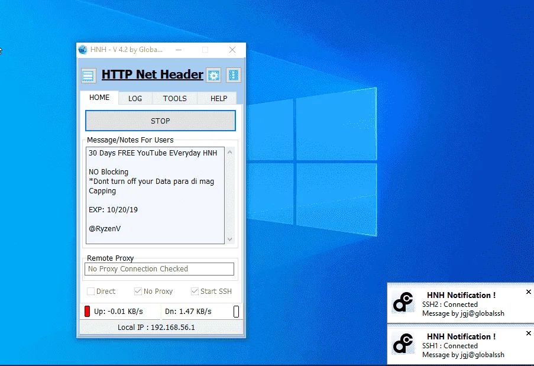Click the '30 Days FREE YouTube' message line
The image size is (534, 366).
click(x=153, y=153)
